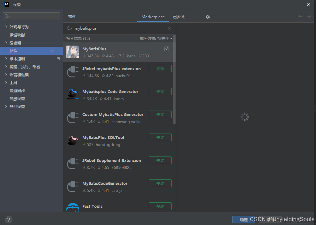This screenshot has height=225, width=316.
Task: Close the 设置 dialog window
Action: (309, 4)
